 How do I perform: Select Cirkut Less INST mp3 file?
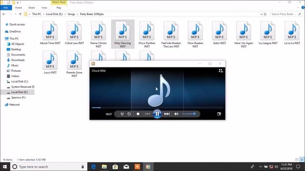[74, 33]
